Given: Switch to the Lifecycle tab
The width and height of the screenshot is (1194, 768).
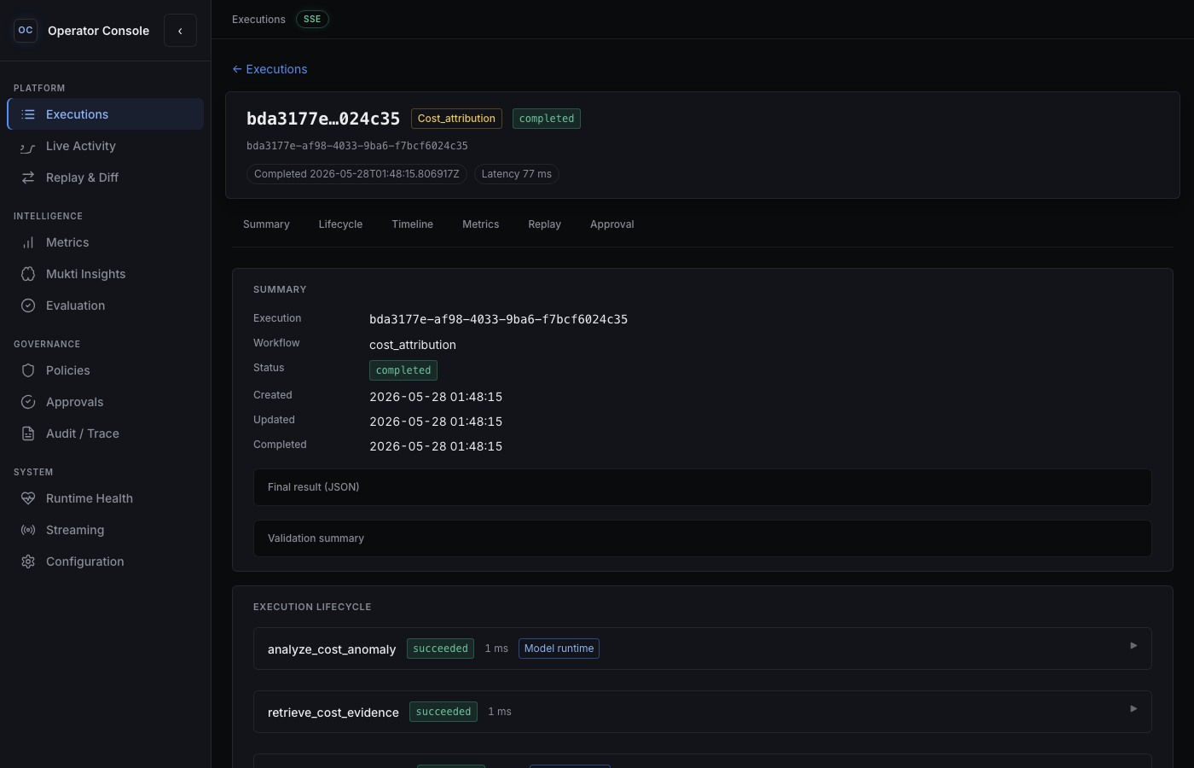Looking at the screenshot, I should (340, 224).
